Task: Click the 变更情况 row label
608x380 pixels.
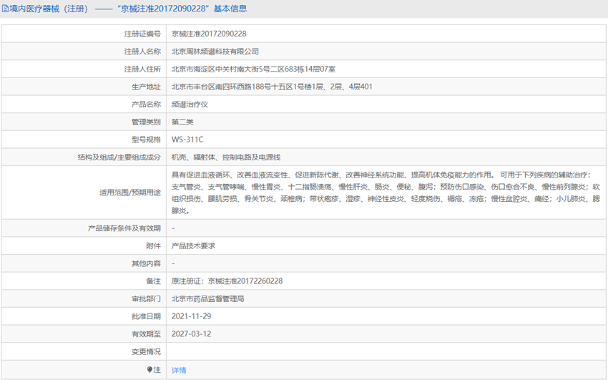Action: (x=146, y=351)
